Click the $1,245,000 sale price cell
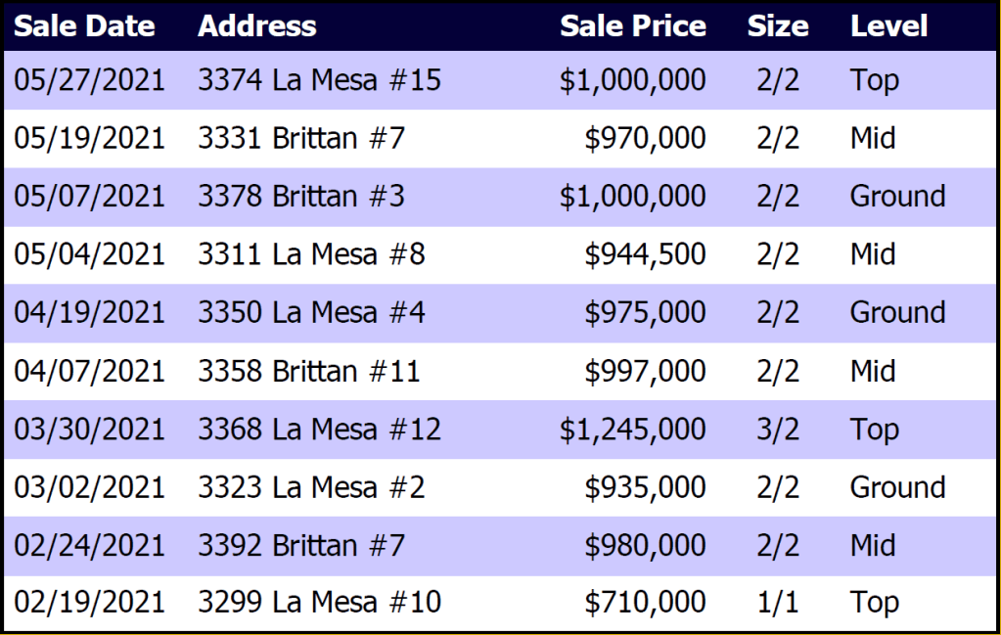The image size is (1001, 635). (632, 430)
